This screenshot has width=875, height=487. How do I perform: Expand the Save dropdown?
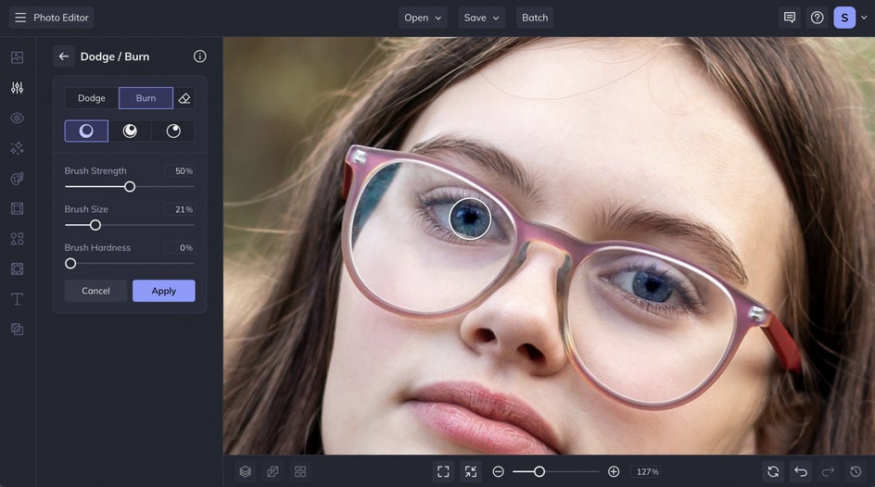click(482, 18)
